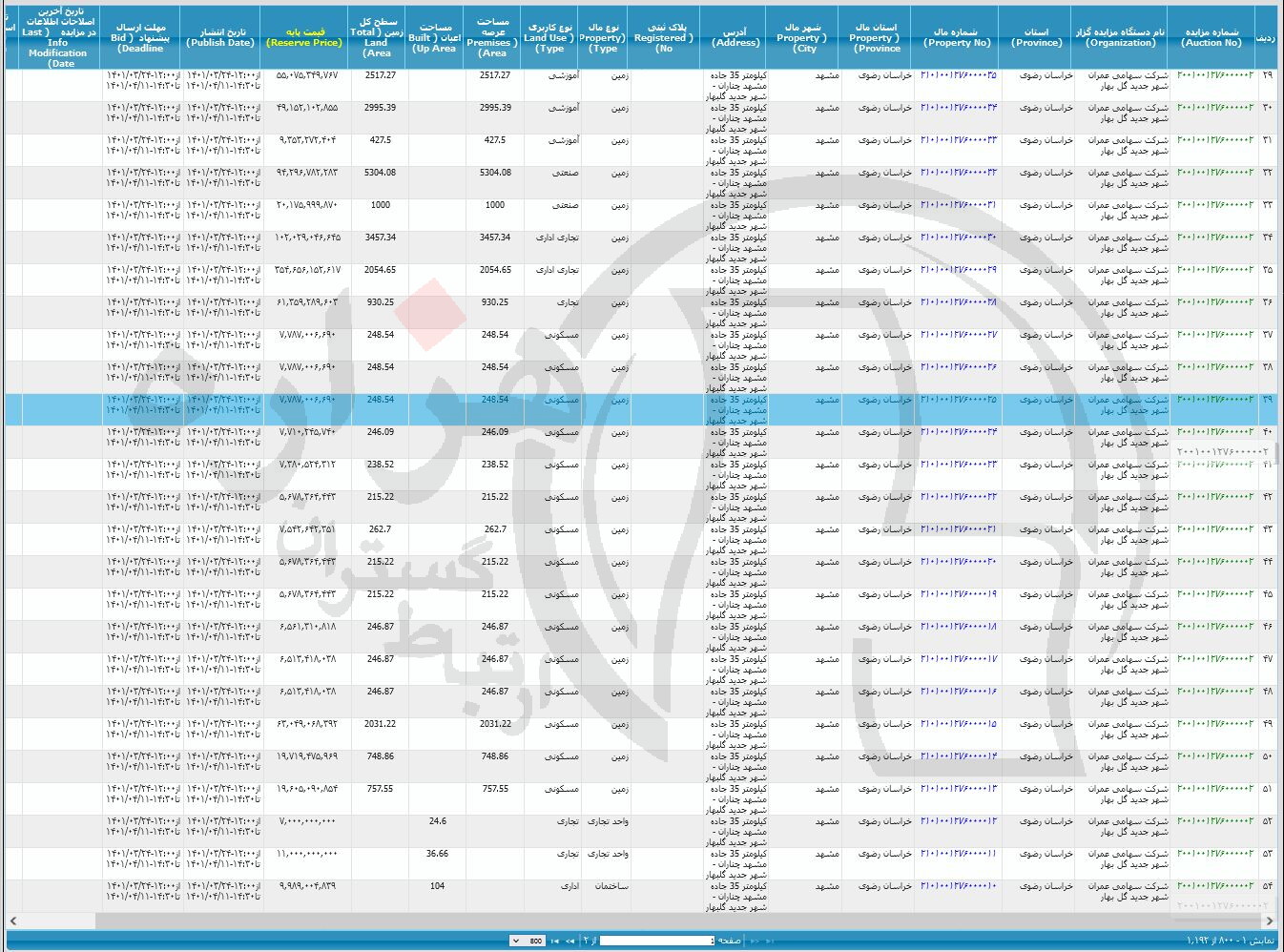This screenshot has width=1284, height=952.
Task: Open the 800 rows-per-page dropdown
Action: click(528, 942)
